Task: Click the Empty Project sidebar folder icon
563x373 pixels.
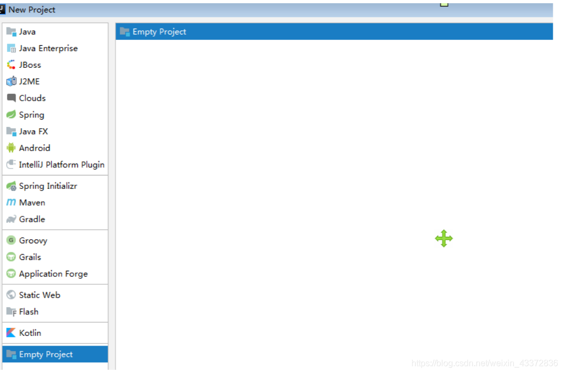Action: click(11, 354)
